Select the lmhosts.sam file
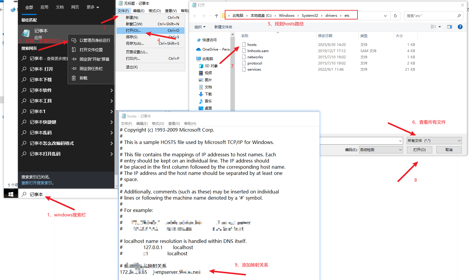469x280 pixels. (258, 51)
